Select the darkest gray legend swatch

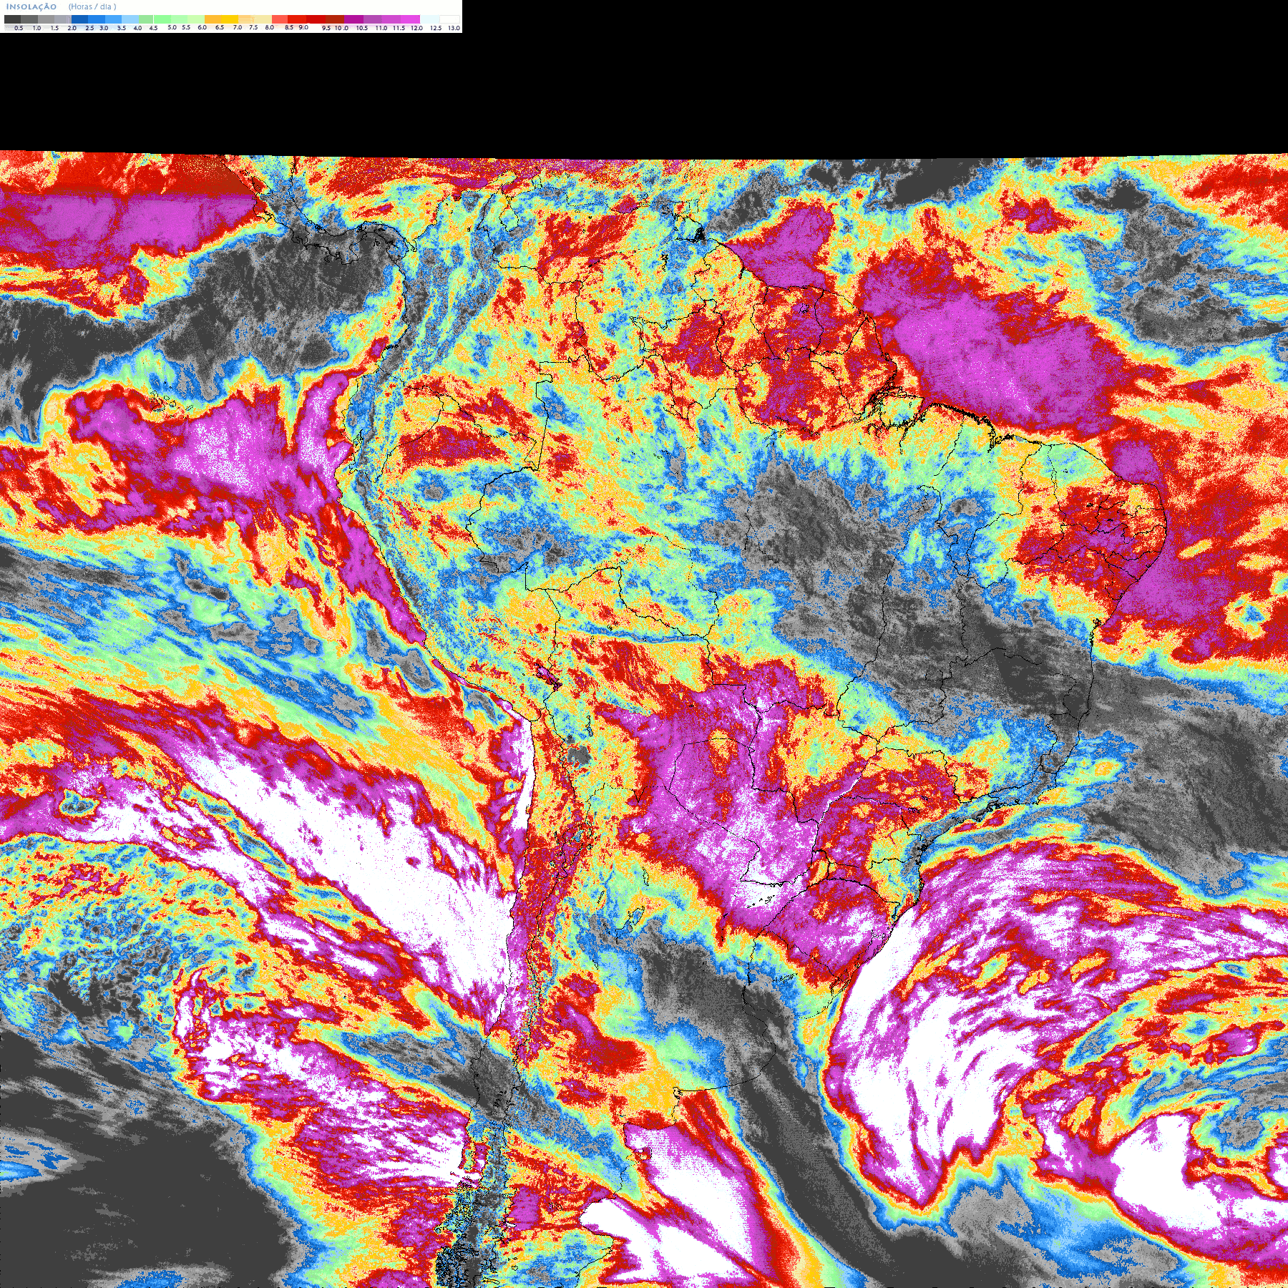(12, 19)
